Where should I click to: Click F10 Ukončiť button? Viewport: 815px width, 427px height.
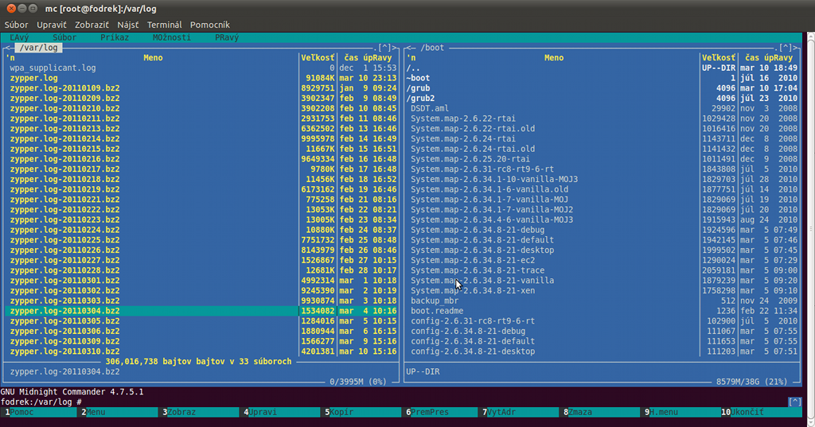[762, 412]
